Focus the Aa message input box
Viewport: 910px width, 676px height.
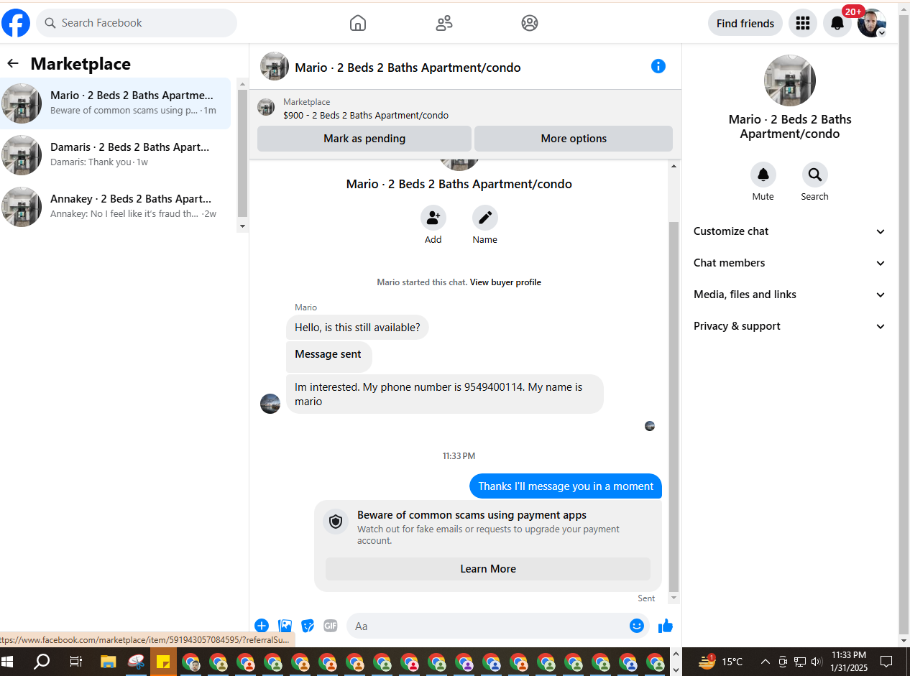point(497,626)
